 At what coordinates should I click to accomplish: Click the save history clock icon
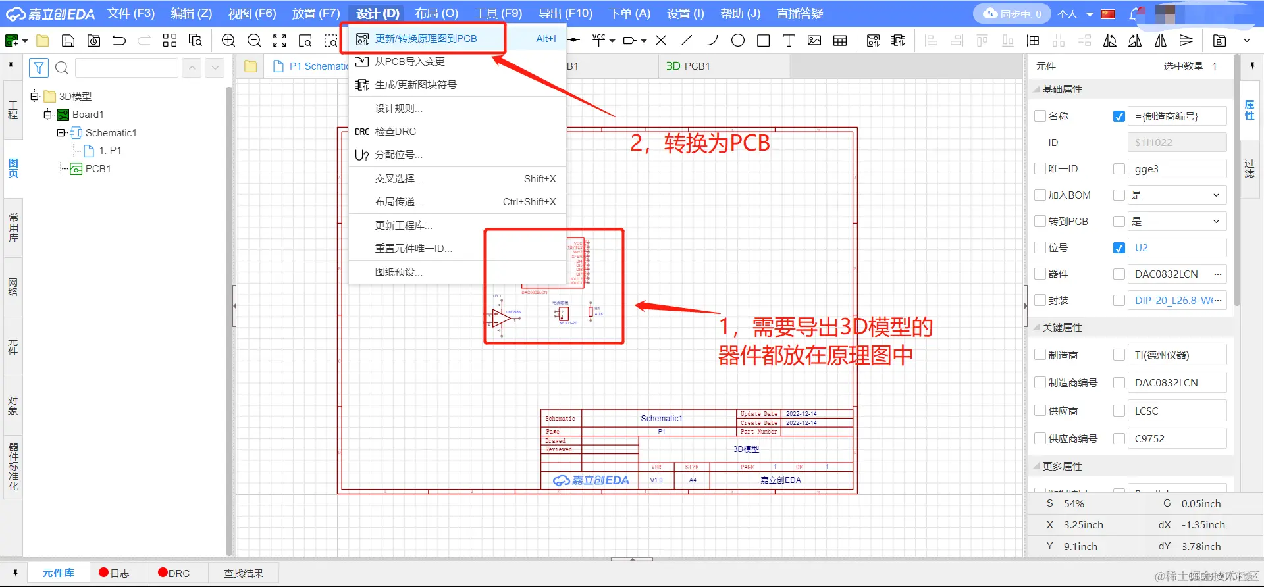94,41
